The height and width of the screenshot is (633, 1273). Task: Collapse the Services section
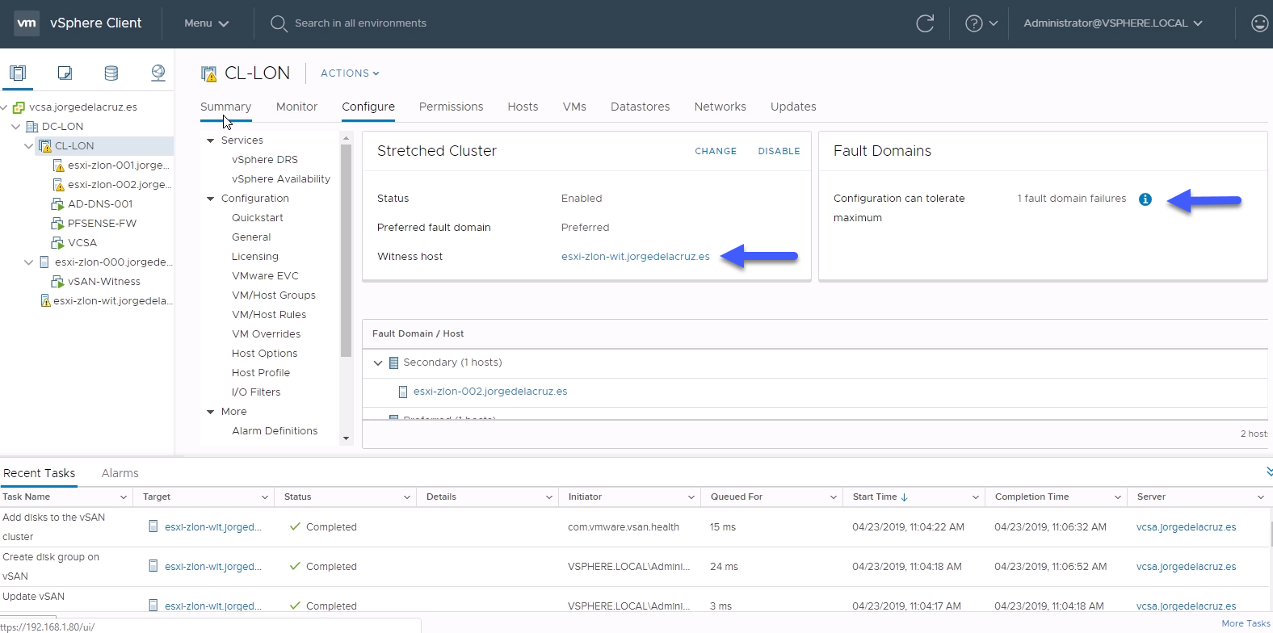[211, 140]
